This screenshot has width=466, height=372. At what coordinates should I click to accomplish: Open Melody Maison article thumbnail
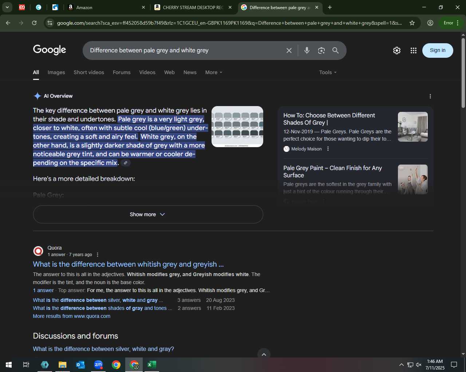coord(413,127)
